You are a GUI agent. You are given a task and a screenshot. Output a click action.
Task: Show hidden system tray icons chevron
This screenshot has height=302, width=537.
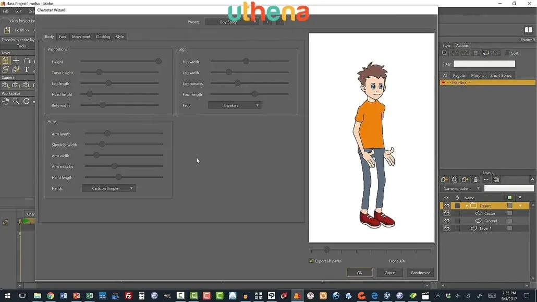tap(438, 296)
